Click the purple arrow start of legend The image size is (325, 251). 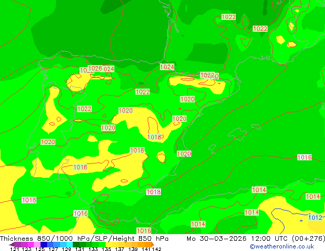[x=12, y=244]
